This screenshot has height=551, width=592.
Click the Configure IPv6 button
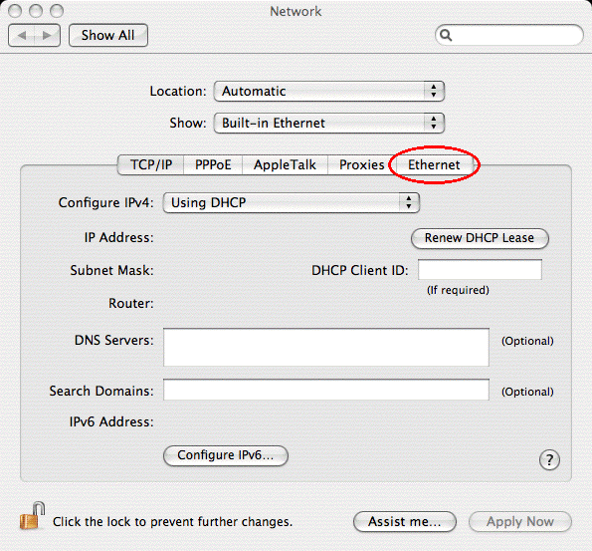tap(226, 455)
